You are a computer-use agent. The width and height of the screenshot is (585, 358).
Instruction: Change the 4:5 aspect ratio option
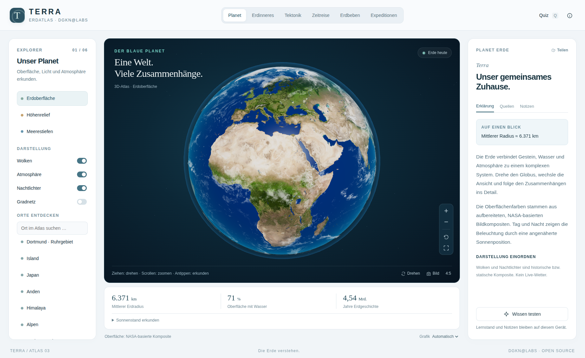[448, 273]
